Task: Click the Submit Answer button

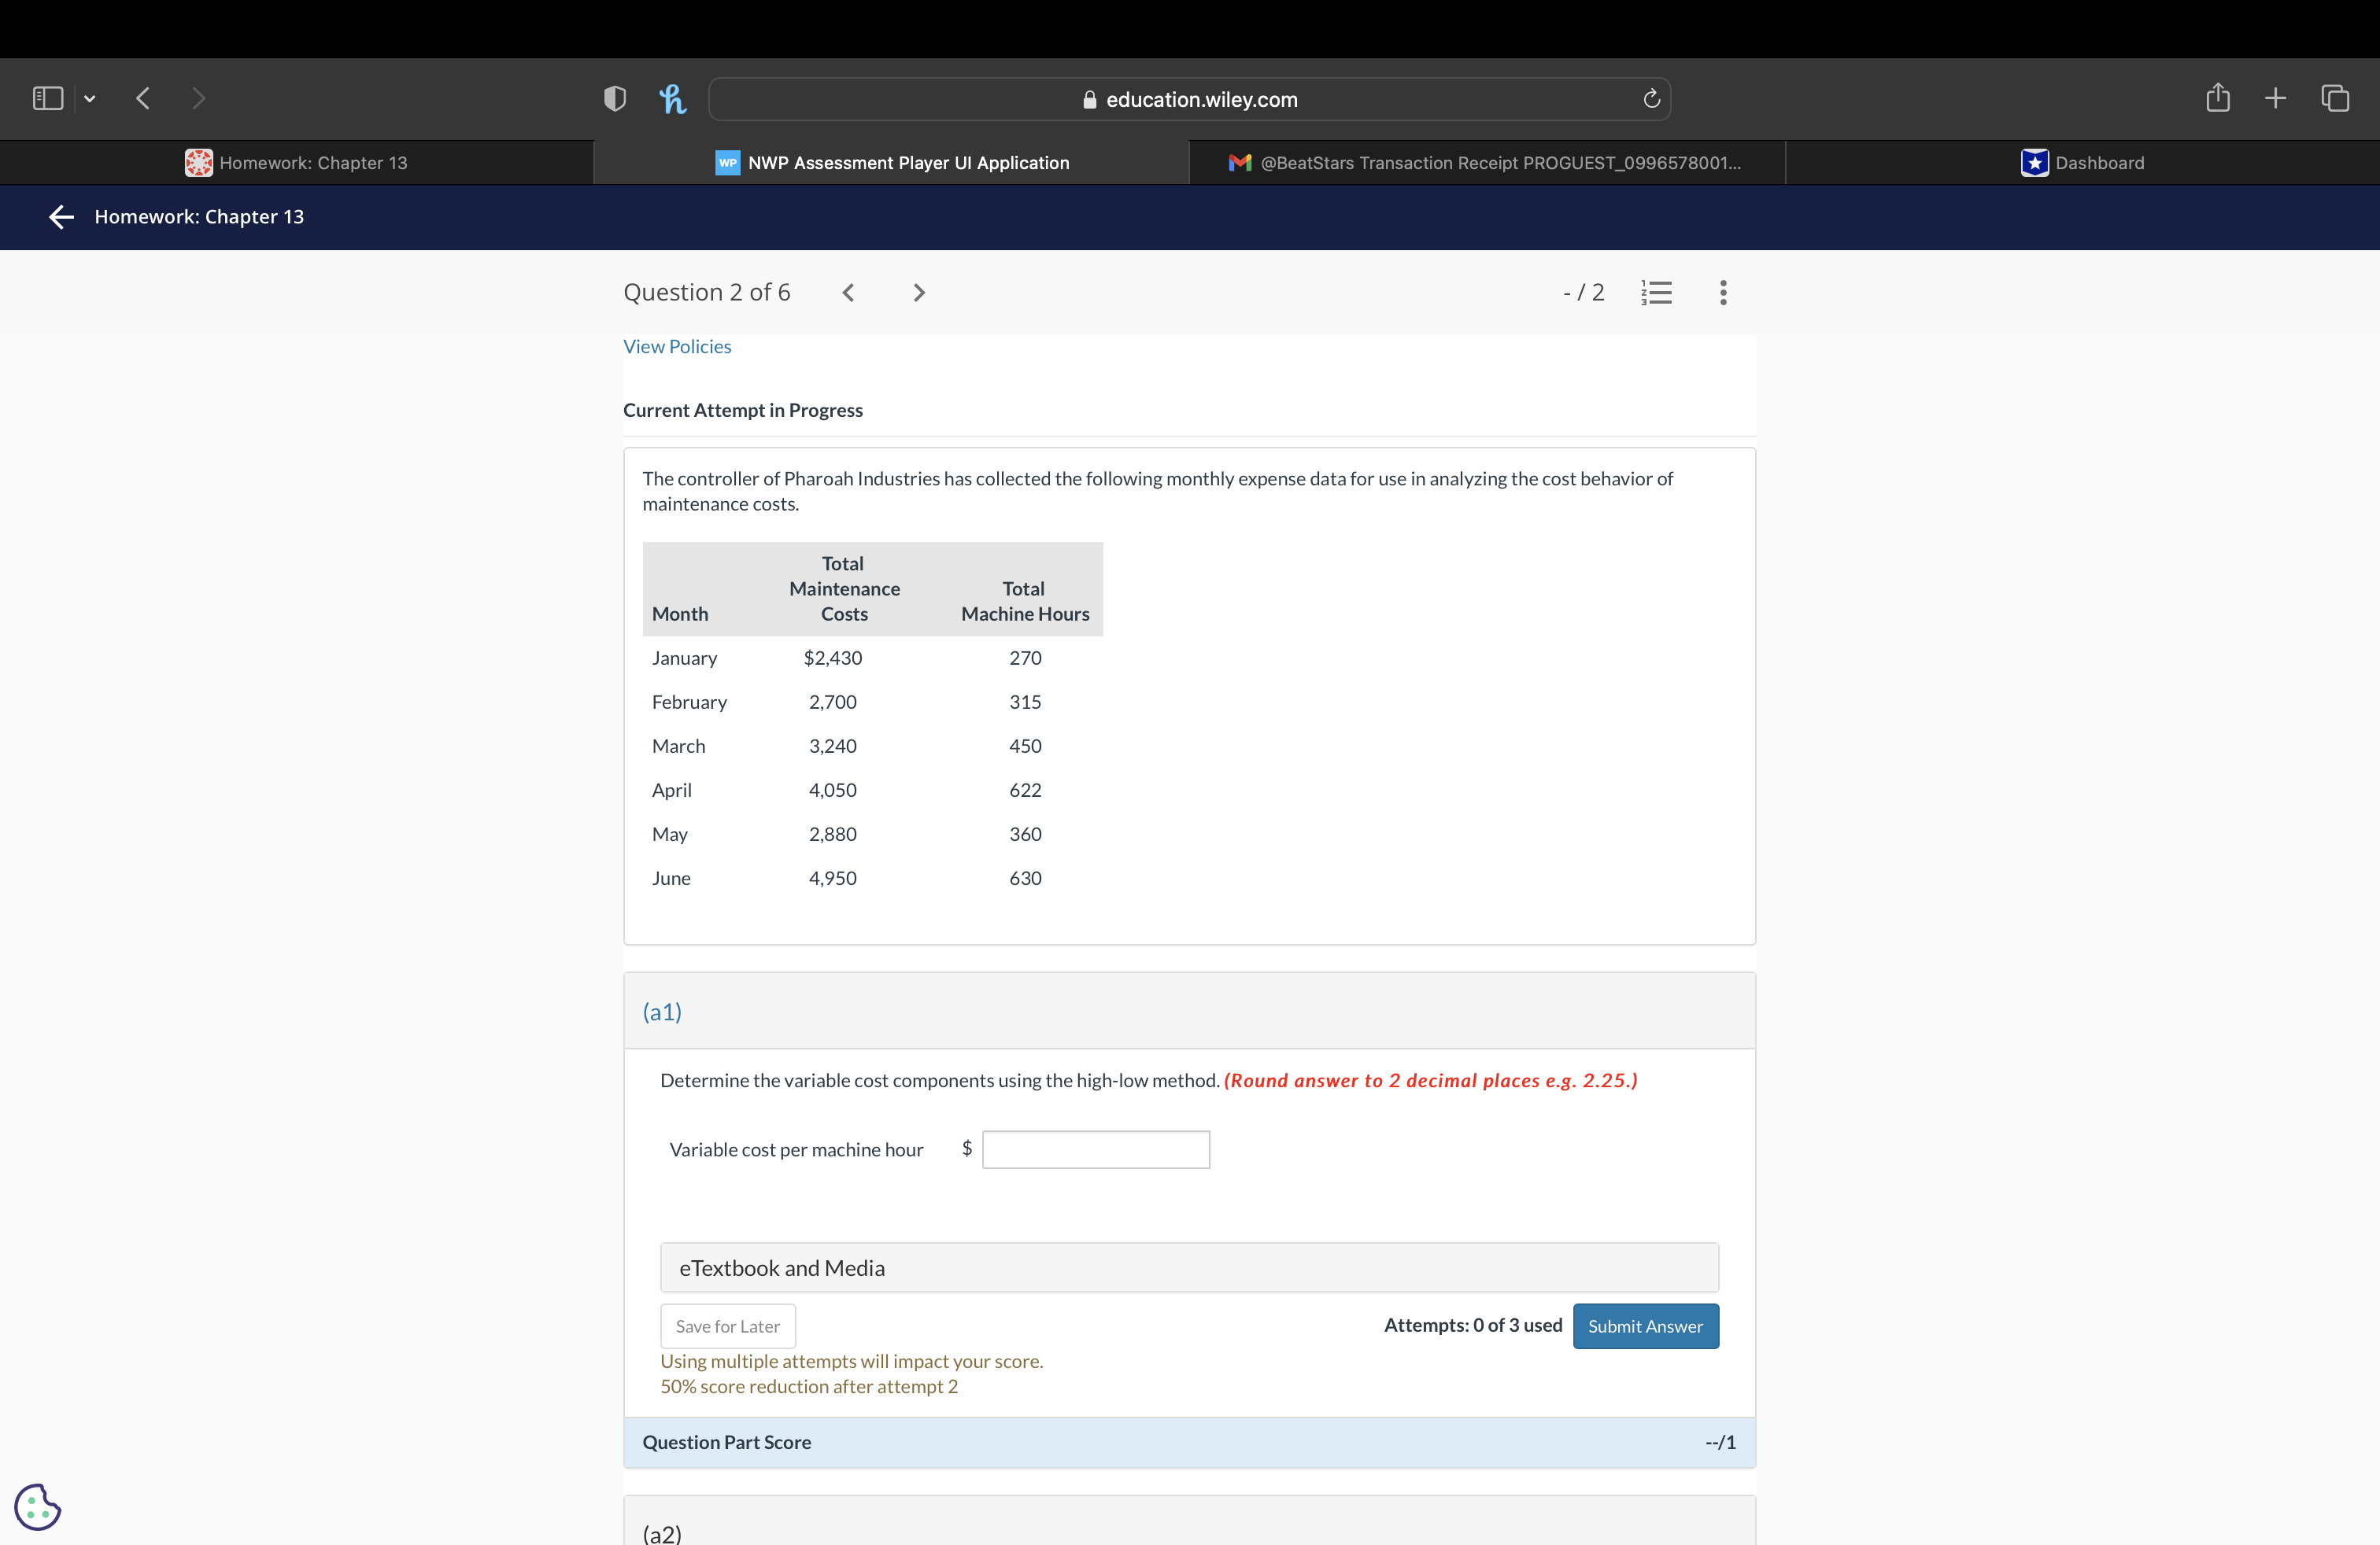Action: pyautogui.click(x=1645, y=1326)
